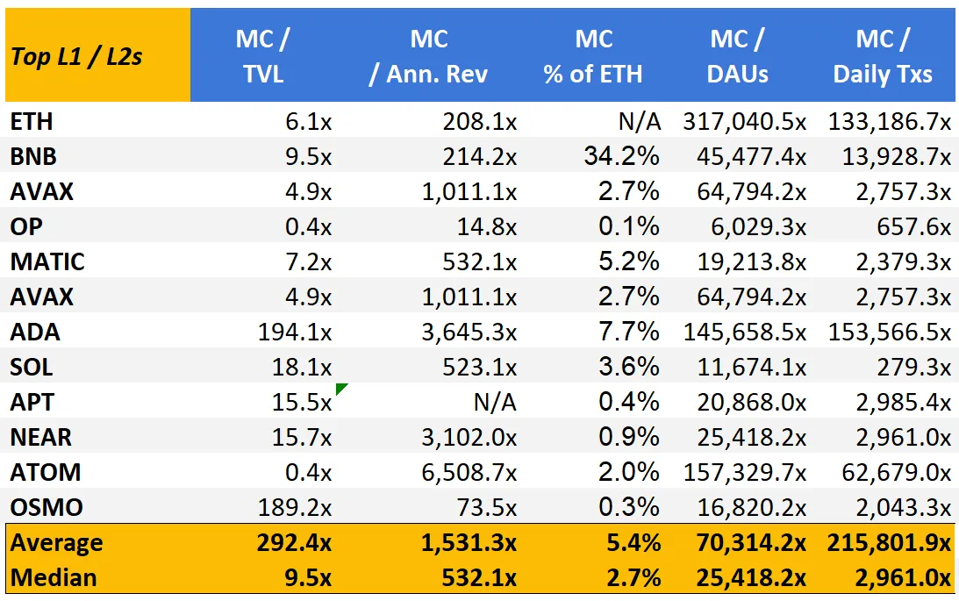Click the OP row label
959x601 pixels.
point(26,226)
